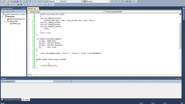The height and width of the screenshot is (104, 185).
Task: Click the Find in Files icon
Action: click(84, 1)
